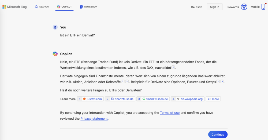Click the finanzwissen.de favicon
268x140 pixels.
(x=144, y=99)
